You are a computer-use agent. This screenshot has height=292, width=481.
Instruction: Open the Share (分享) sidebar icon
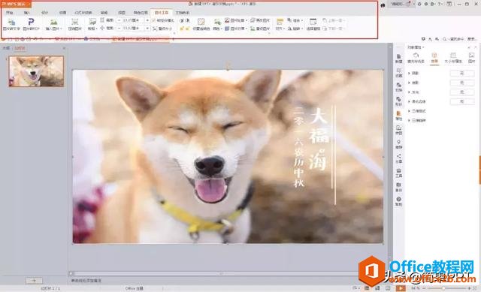pos(398,158)
